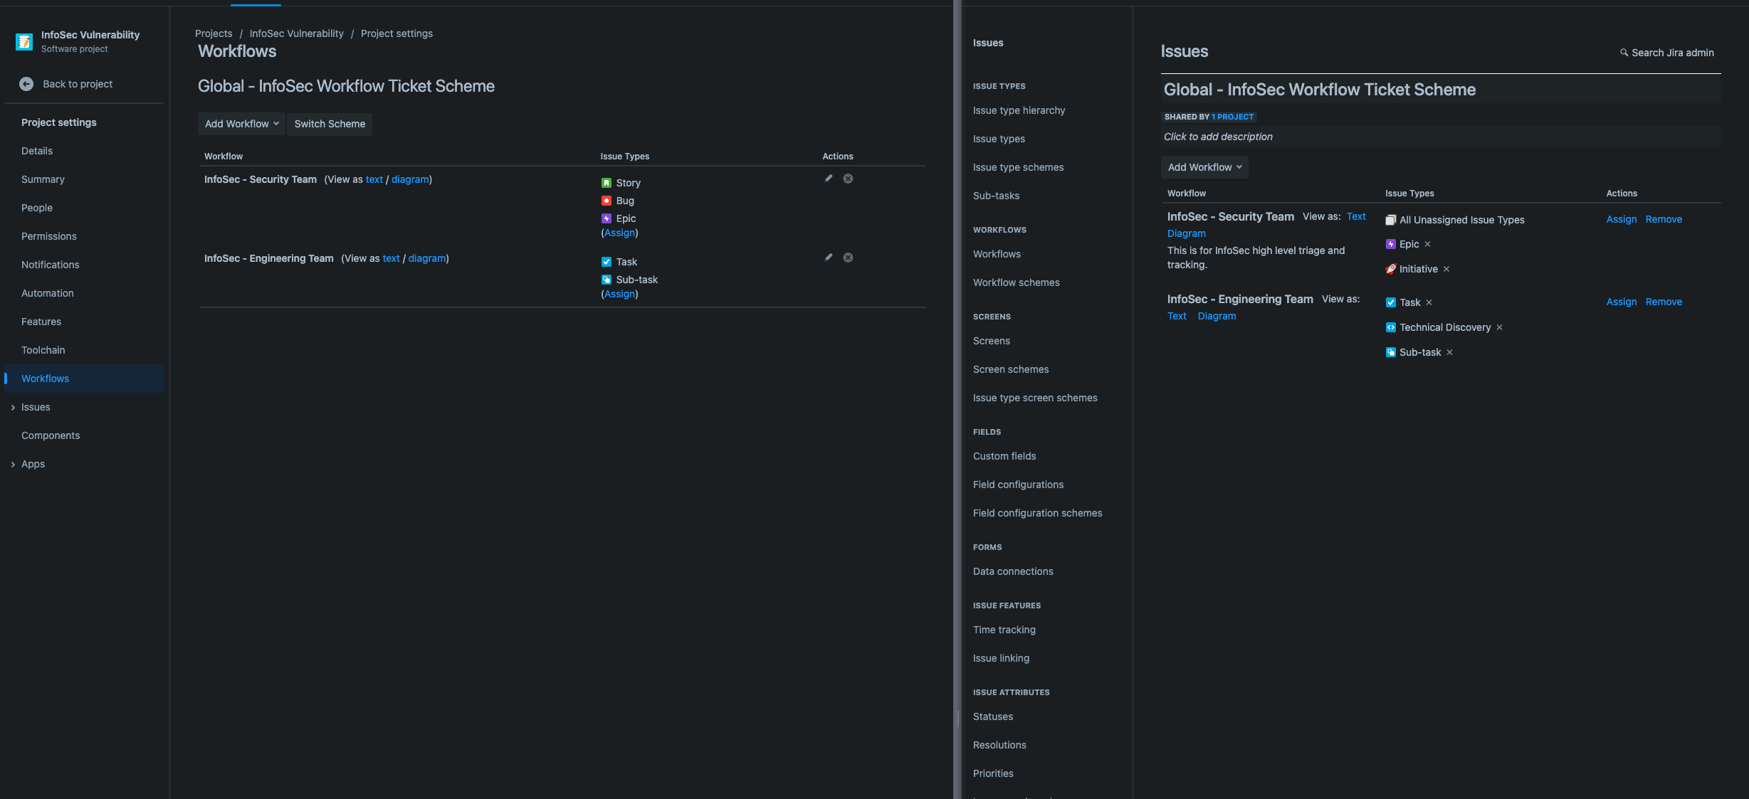
Task: Click the Switch Scheme button
Action: (330, 124)
